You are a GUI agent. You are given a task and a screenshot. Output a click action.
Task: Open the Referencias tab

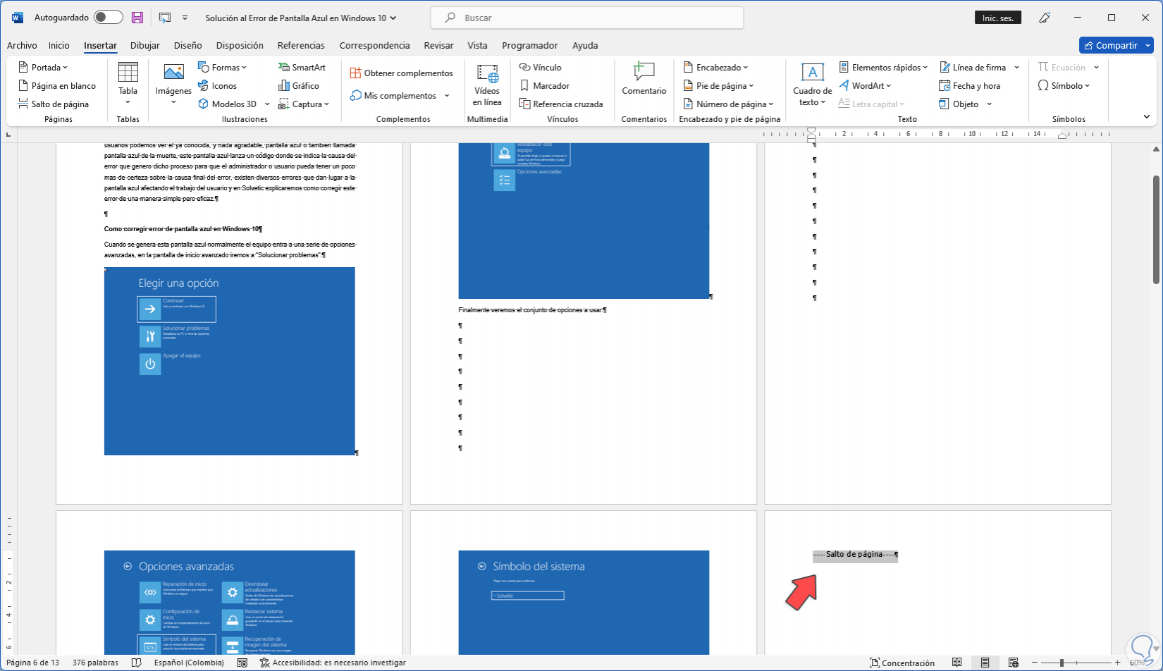(x=301, y=45)
